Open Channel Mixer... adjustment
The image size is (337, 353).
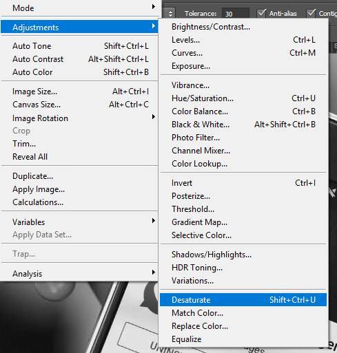coord(243,151)
